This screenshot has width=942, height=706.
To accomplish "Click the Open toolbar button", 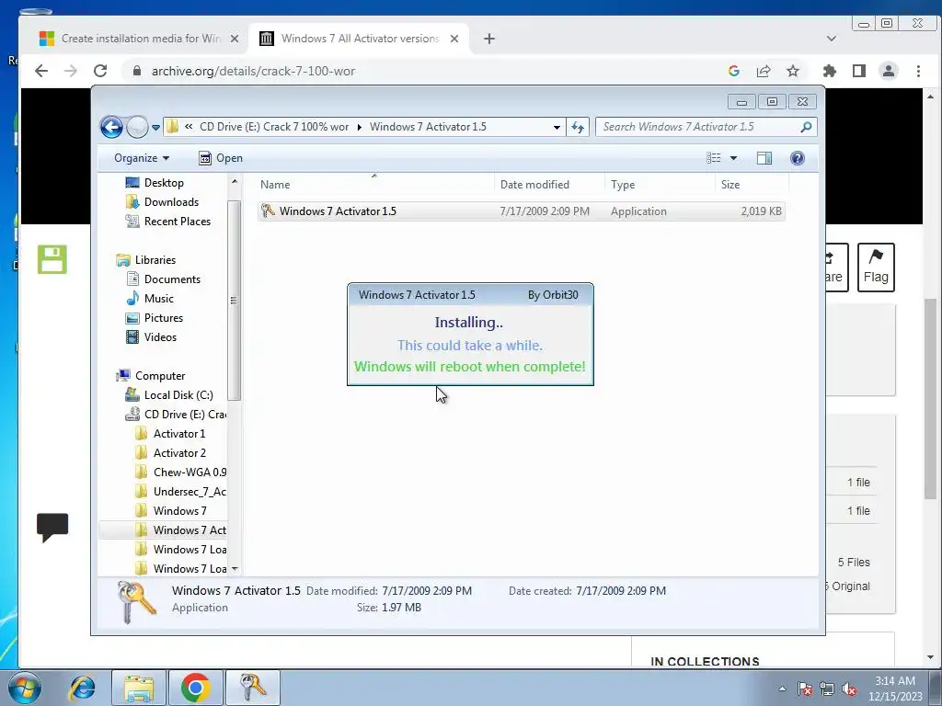I will click(x=221, y=158).
